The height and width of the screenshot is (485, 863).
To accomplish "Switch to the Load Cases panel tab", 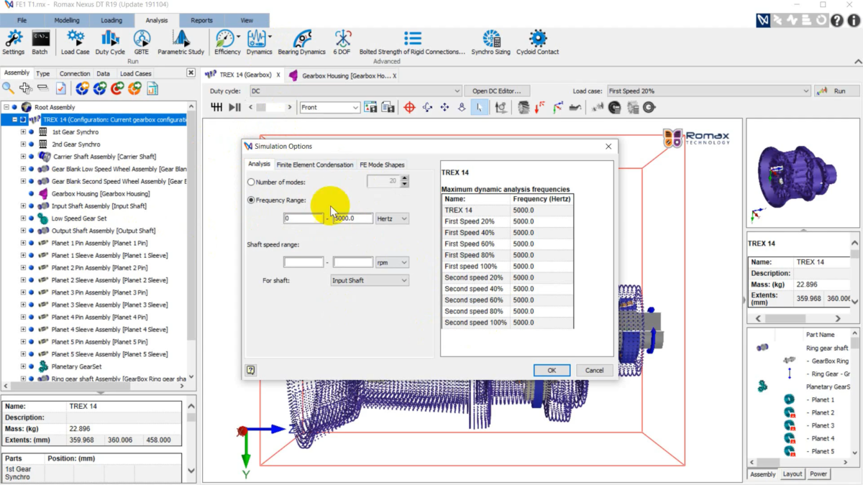I will [135, 73].
